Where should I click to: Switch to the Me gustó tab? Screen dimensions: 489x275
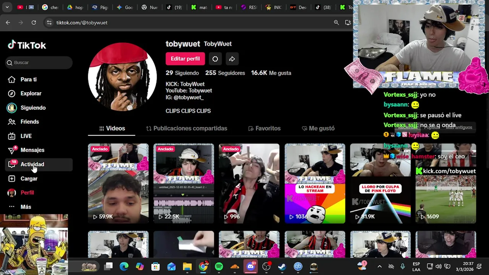pyautogui.click(x=318, y=128)
